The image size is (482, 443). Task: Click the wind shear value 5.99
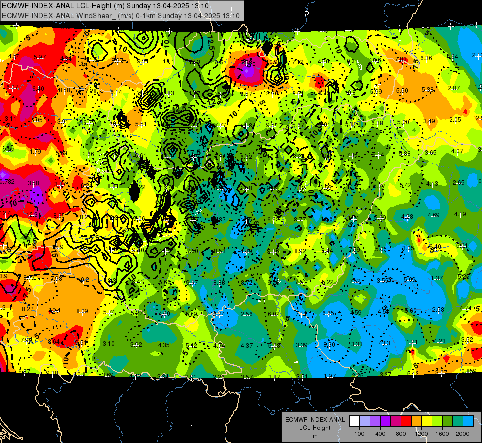[x=376, y=91]
